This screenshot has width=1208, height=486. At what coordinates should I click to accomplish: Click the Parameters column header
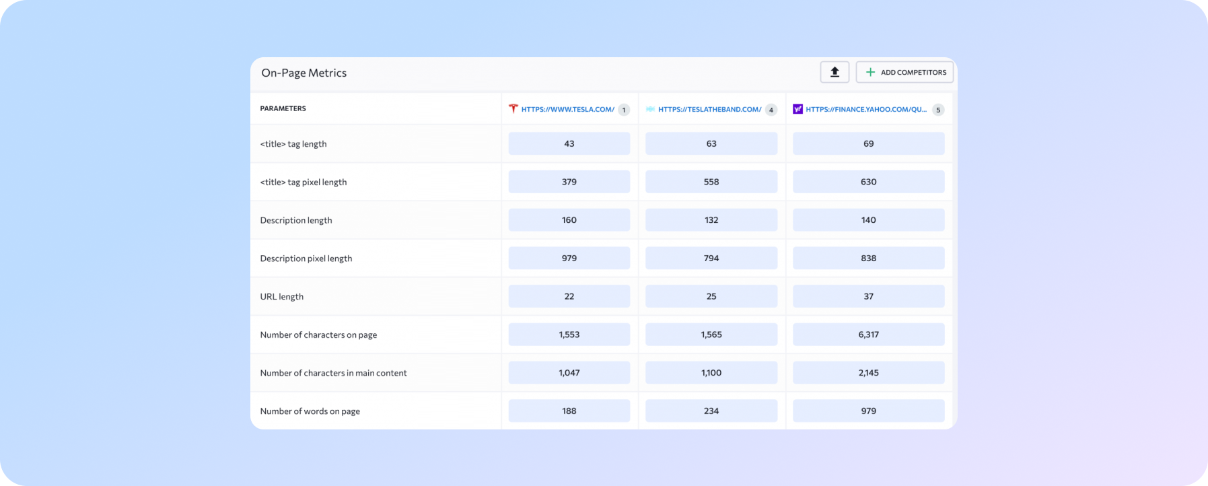[x=283, y=108]
